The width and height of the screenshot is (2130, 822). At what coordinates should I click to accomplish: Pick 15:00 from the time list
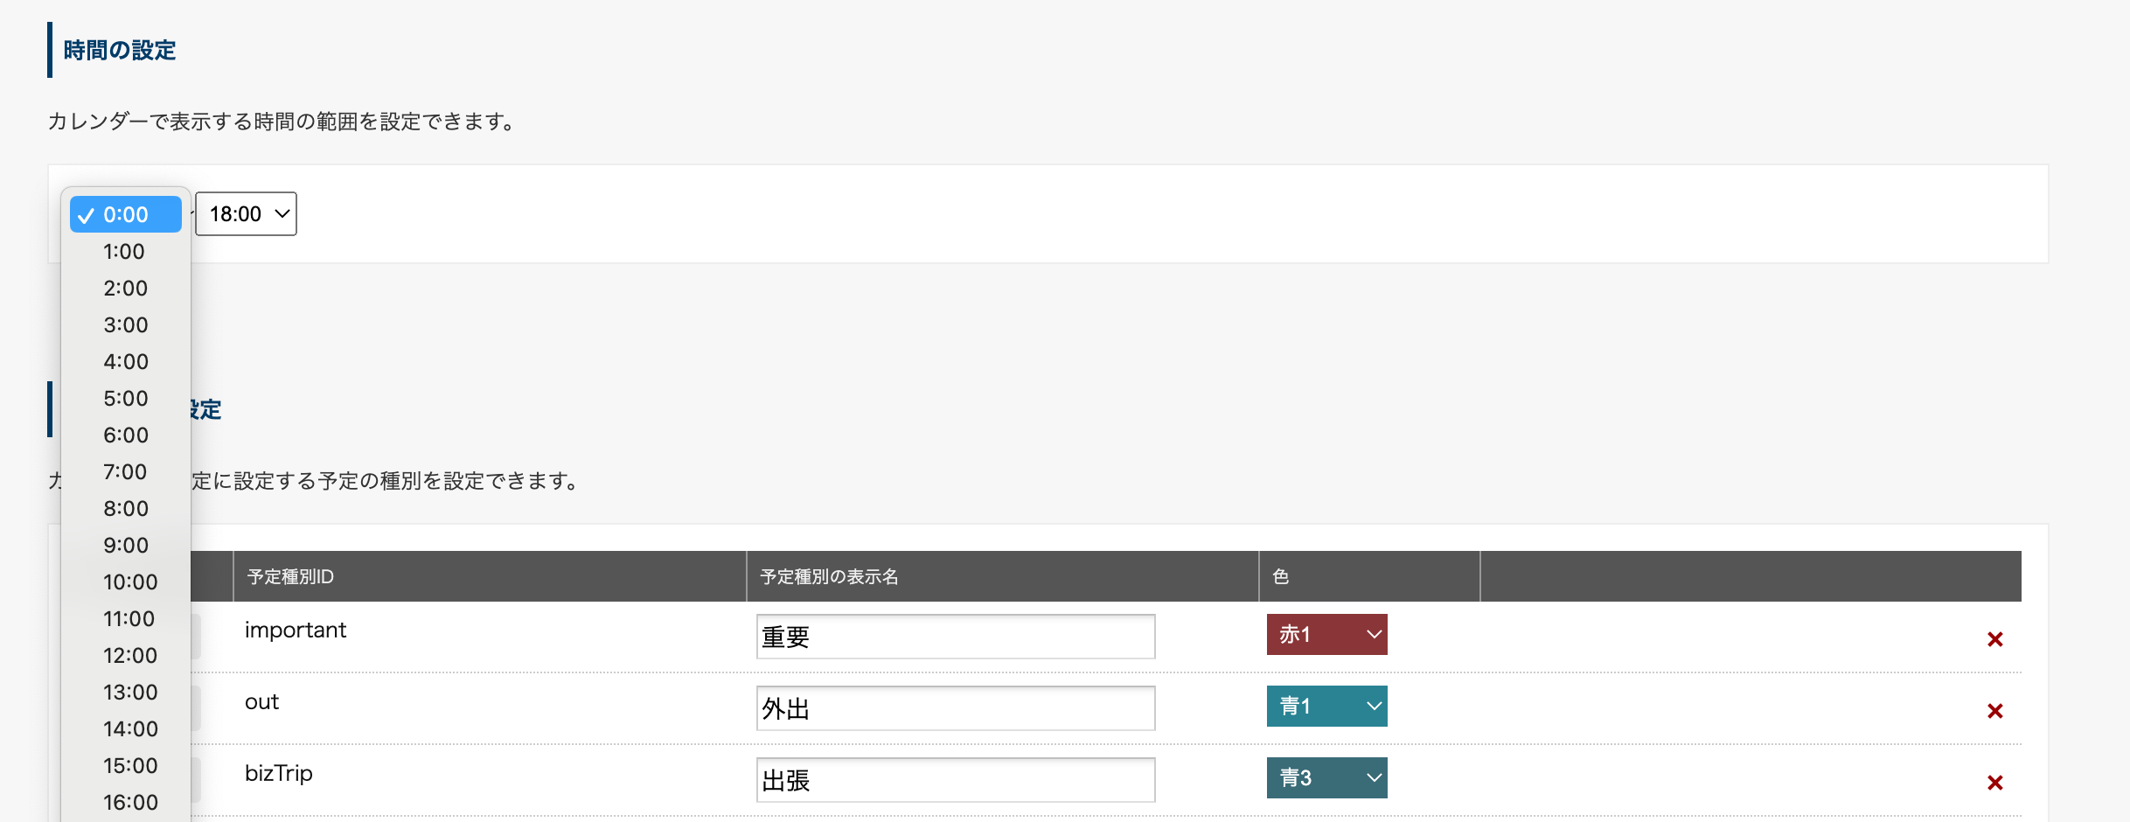[129, 766]
